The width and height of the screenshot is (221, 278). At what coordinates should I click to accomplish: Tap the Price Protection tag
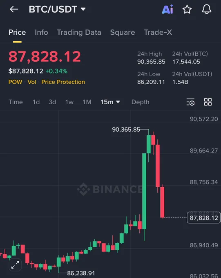[63, 82]
